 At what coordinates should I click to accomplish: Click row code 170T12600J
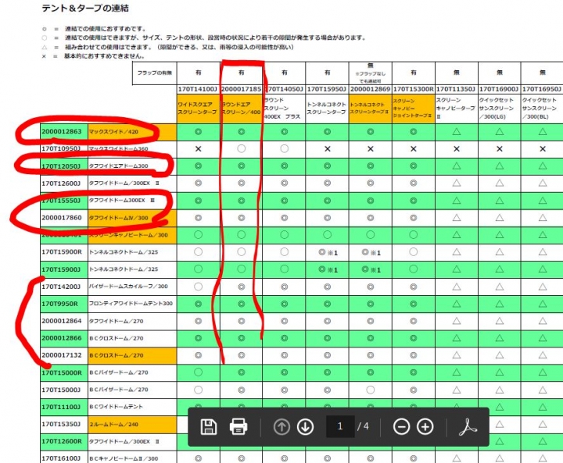[61, 183]
